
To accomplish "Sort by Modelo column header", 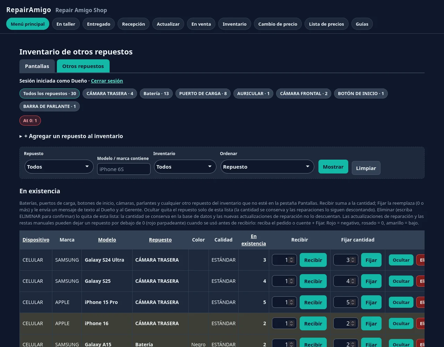I will pyautogui.click(x=107, y=240).
